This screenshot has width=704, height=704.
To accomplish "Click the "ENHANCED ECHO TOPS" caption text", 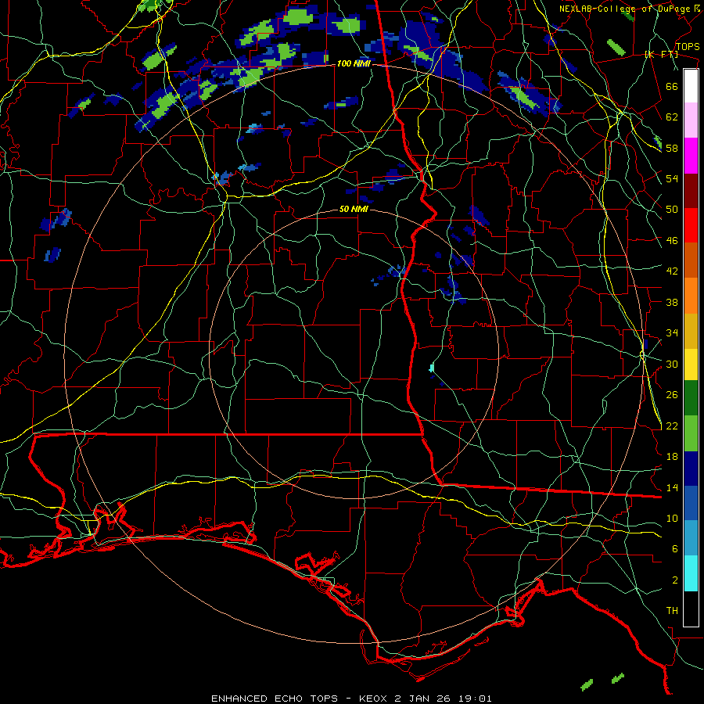I will tap(275, 699).
